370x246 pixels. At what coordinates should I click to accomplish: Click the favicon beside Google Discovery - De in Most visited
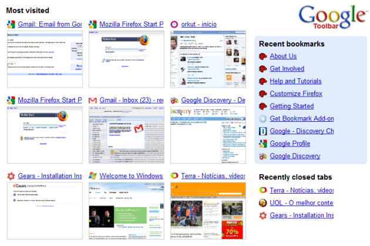click(174, 100)
